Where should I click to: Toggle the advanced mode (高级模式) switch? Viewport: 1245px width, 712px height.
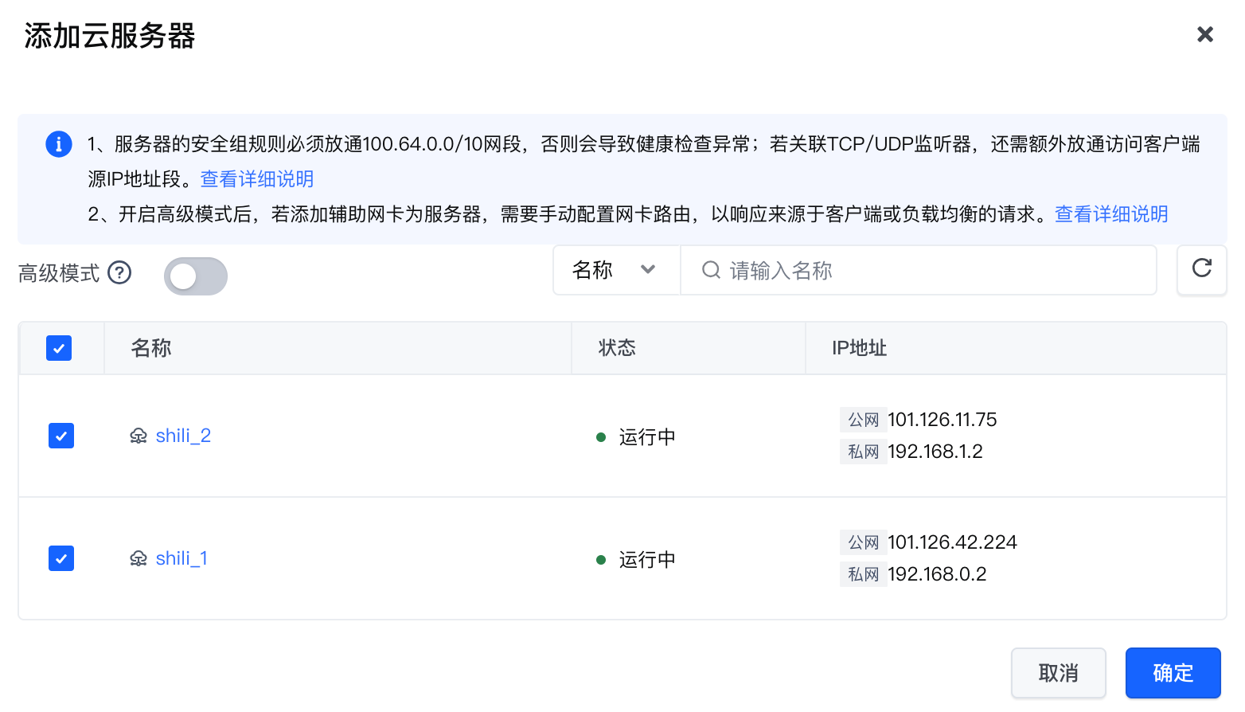pos(196,276)
